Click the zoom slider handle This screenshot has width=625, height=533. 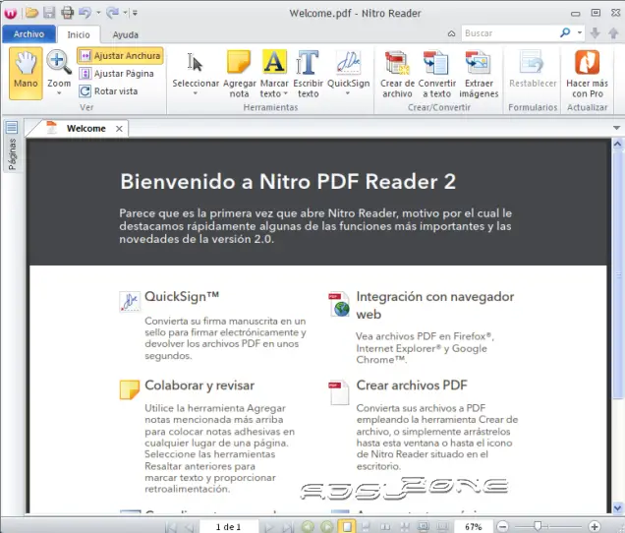[x=538, y=526]
